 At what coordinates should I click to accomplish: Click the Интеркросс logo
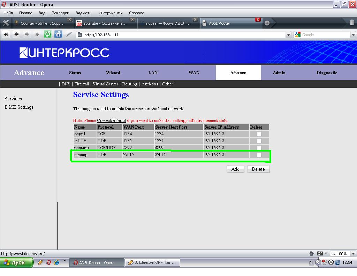(x=64, y=53)
